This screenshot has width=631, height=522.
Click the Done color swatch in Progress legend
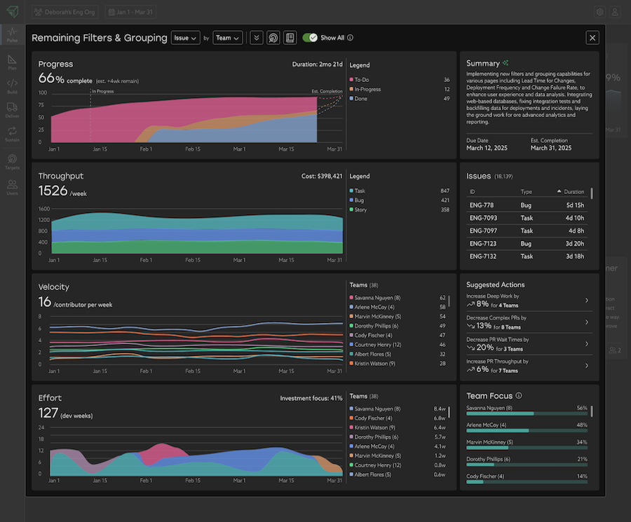(x=351, y=99)
